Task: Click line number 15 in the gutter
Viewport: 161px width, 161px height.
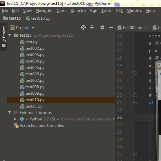Action: (119, 36)
